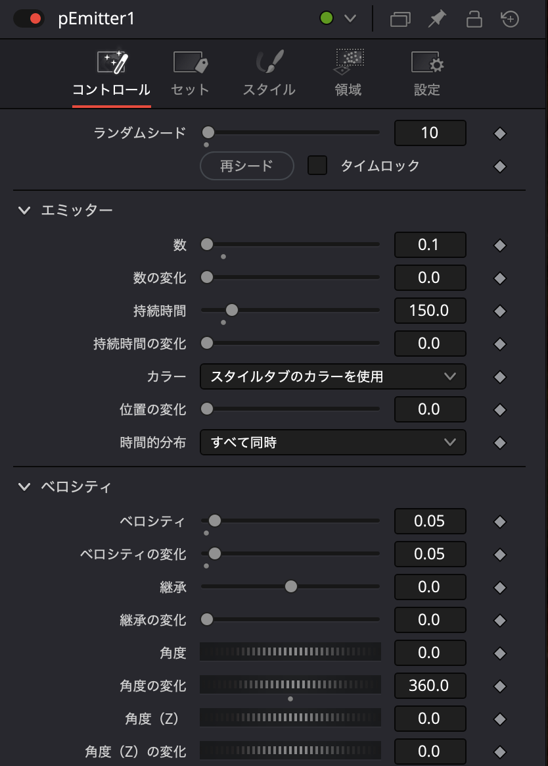Open the 時間的分布 dropdown

tap(332, 442)
